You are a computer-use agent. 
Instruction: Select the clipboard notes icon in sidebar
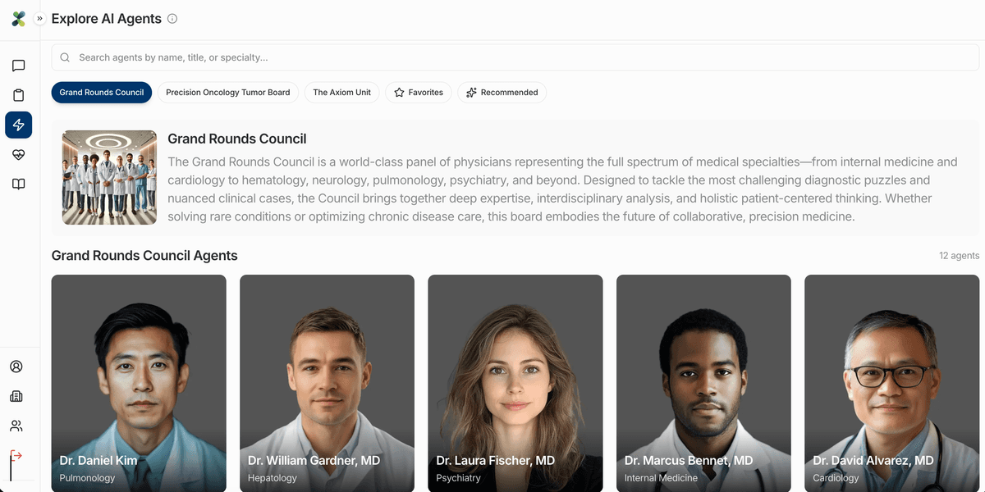[18, 94]
